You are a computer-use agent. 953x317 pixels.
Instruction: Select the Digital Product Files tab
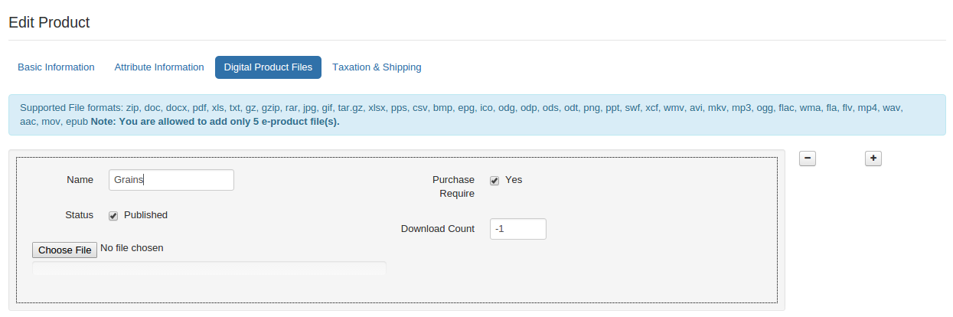(268, 67)
